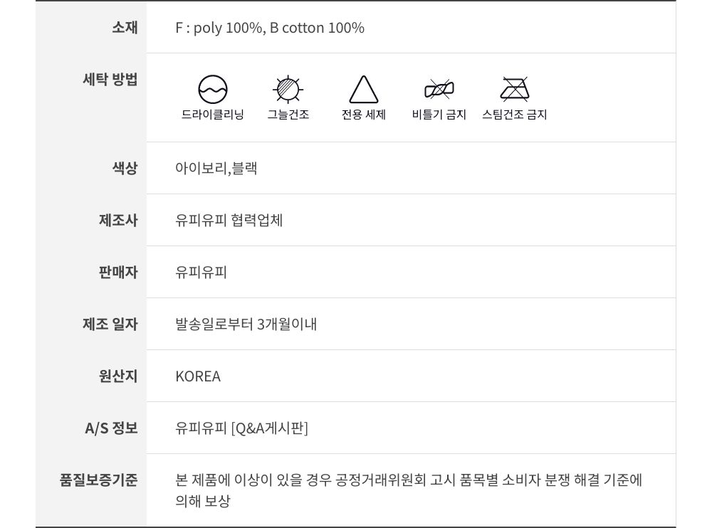Screen dimensions: 712x528
Task: Click the 아이보리,블랙 color value
Action: pyautogui.click(x=216, y=169)
